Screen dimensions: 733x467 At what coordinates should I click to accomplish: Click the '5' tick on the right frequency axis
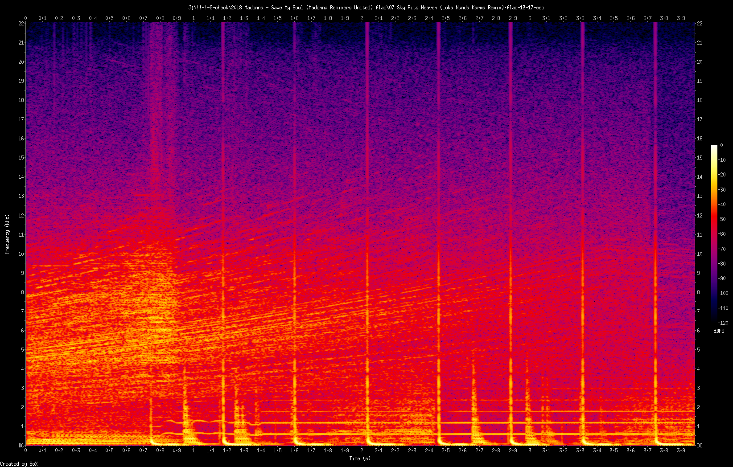pyautogui.click(x=698, y=350)
